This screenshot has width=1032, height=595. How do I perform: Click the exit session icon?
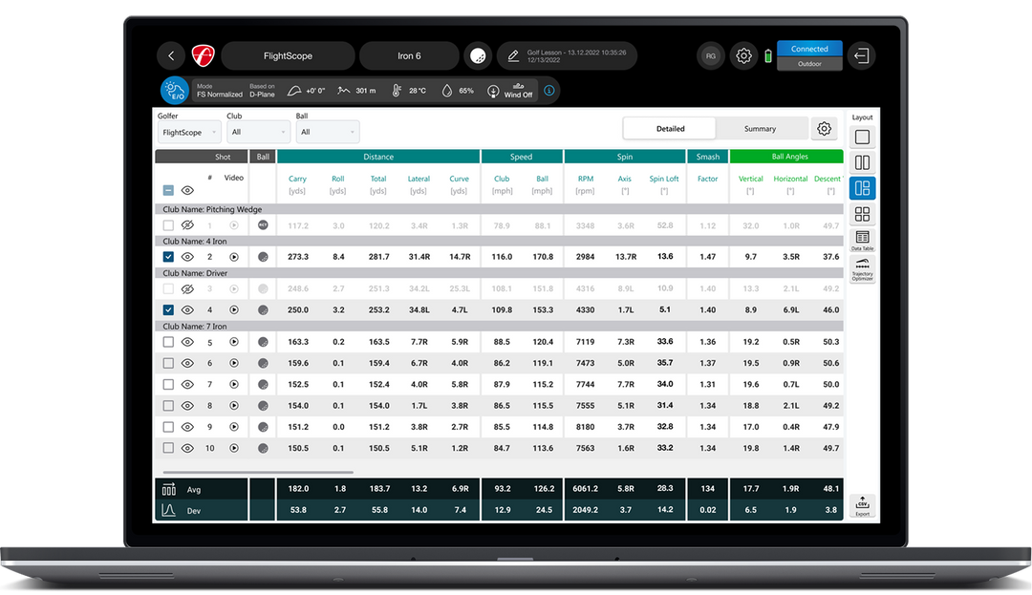click(x=862, y=55)
